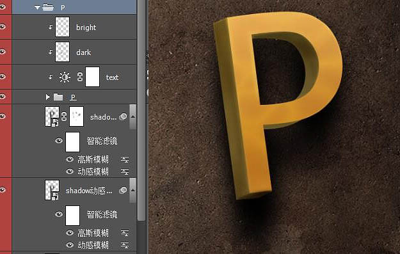Toggle visibility of the bright layer
Screen dimensions: 400x254
tap(3, 27)
